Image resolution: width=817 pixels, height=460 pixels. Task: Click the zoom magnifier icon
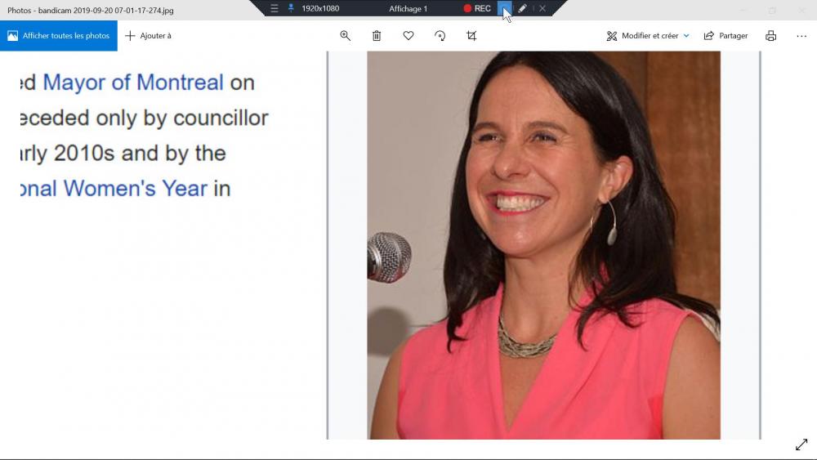[345, 35]
